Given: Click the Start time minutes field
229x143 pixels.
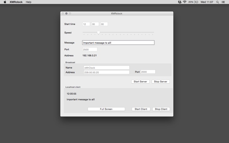Looking at the screenshot, I should point(95,24).
